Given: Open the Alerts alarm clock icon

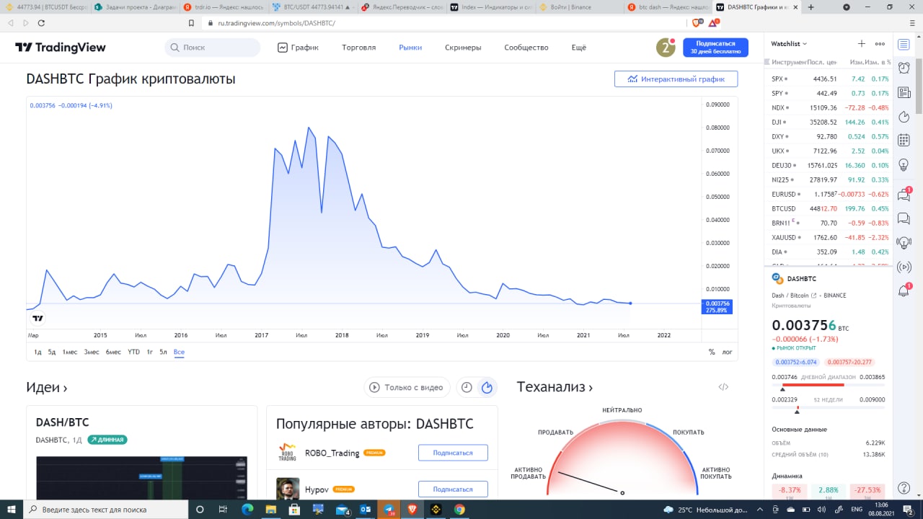Looking at the screenshot, I should pyautogui.click(x=904, y=68).
